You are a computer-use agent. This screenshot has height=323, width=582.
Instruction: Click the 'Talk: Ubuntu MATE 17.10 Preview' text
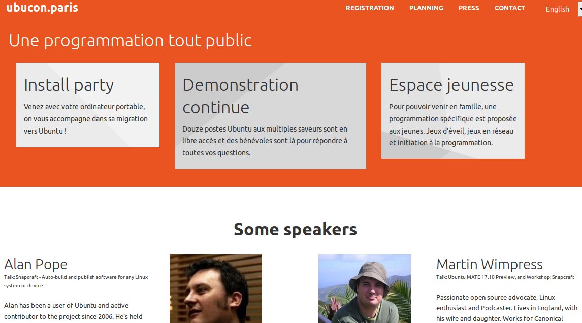point(505,277)
